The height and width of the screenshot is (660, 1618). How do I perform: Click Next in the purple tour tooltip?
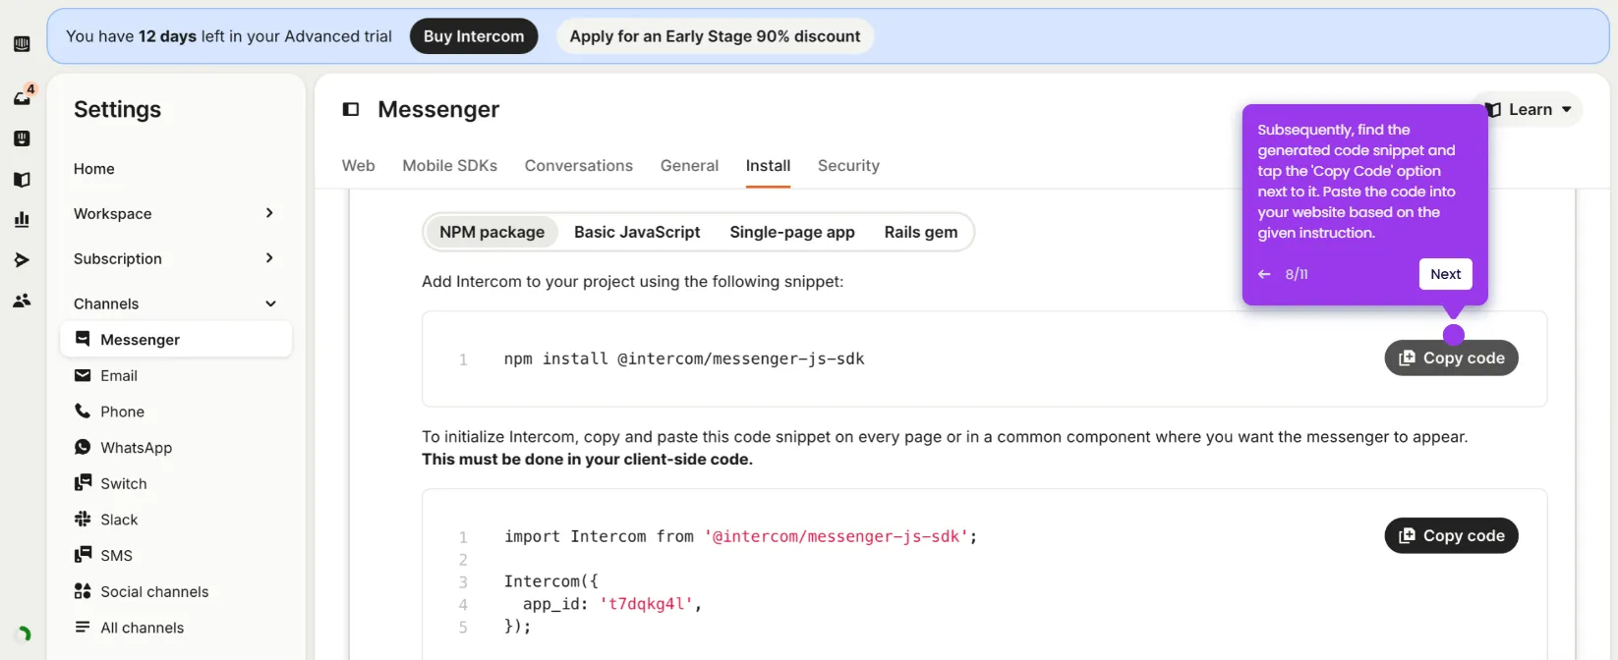pyautogui.click(x=1445, y=274)
